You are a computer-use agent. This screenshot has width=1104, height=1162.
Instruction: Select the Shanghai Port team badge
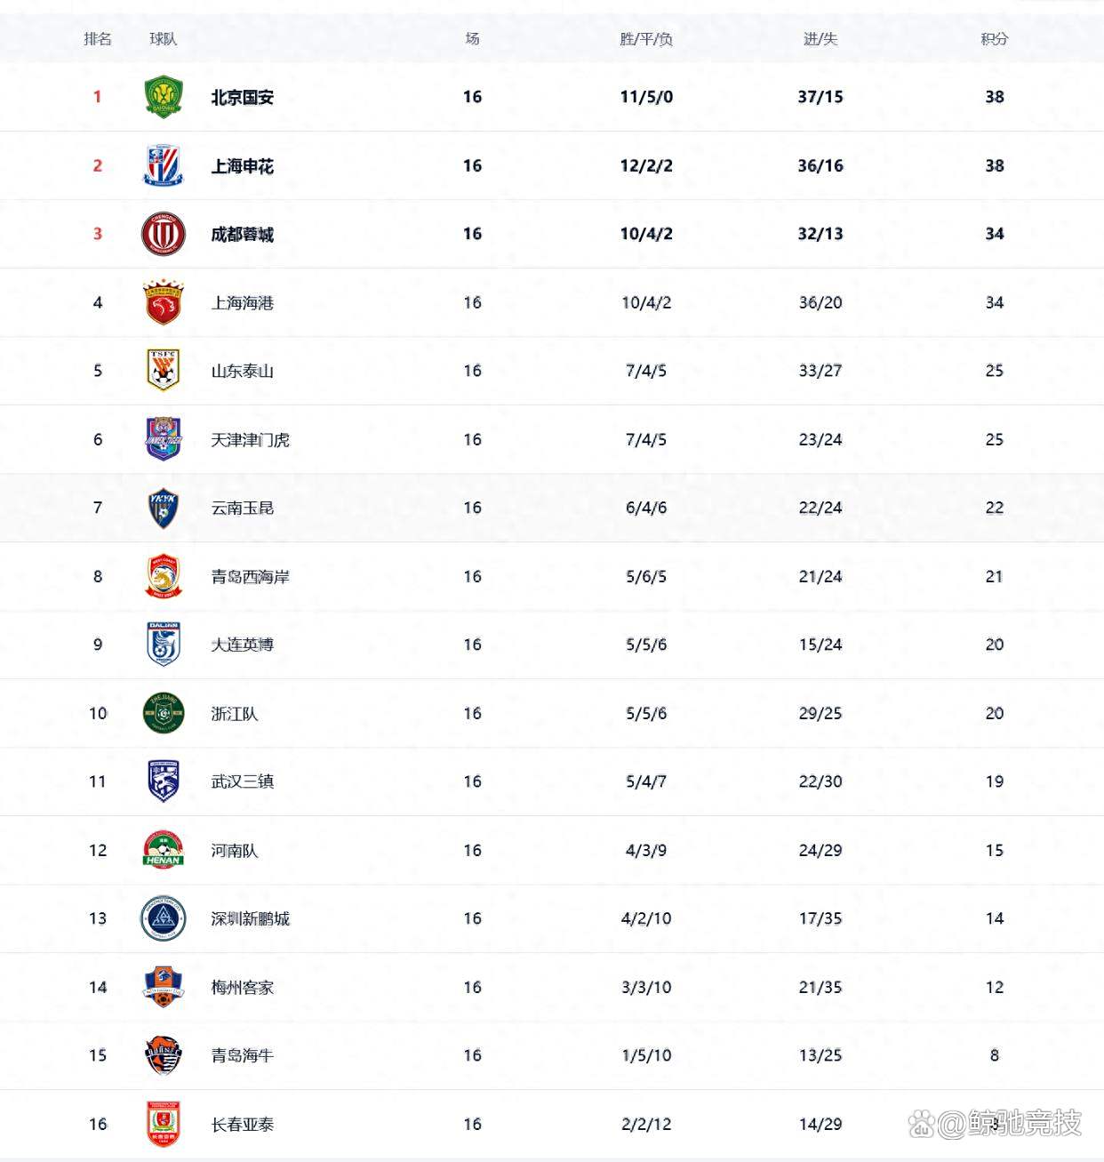tap(164, 302)
